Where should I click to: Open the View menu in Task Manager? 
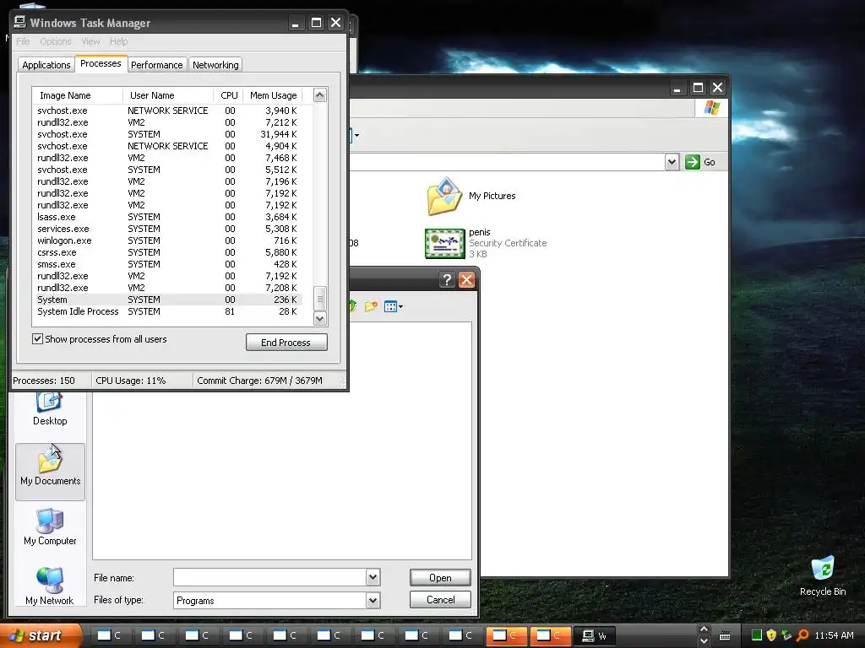tap(90, 41)
